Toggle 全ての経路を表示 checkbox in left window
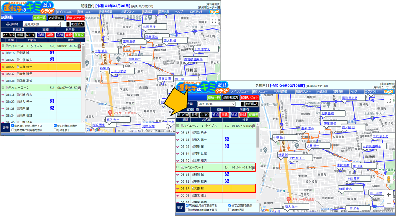 [55, 126]
